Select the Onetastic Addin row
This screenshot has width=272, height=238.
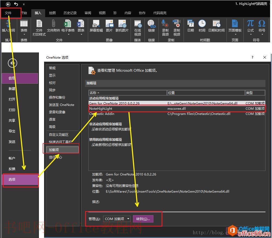177,114
